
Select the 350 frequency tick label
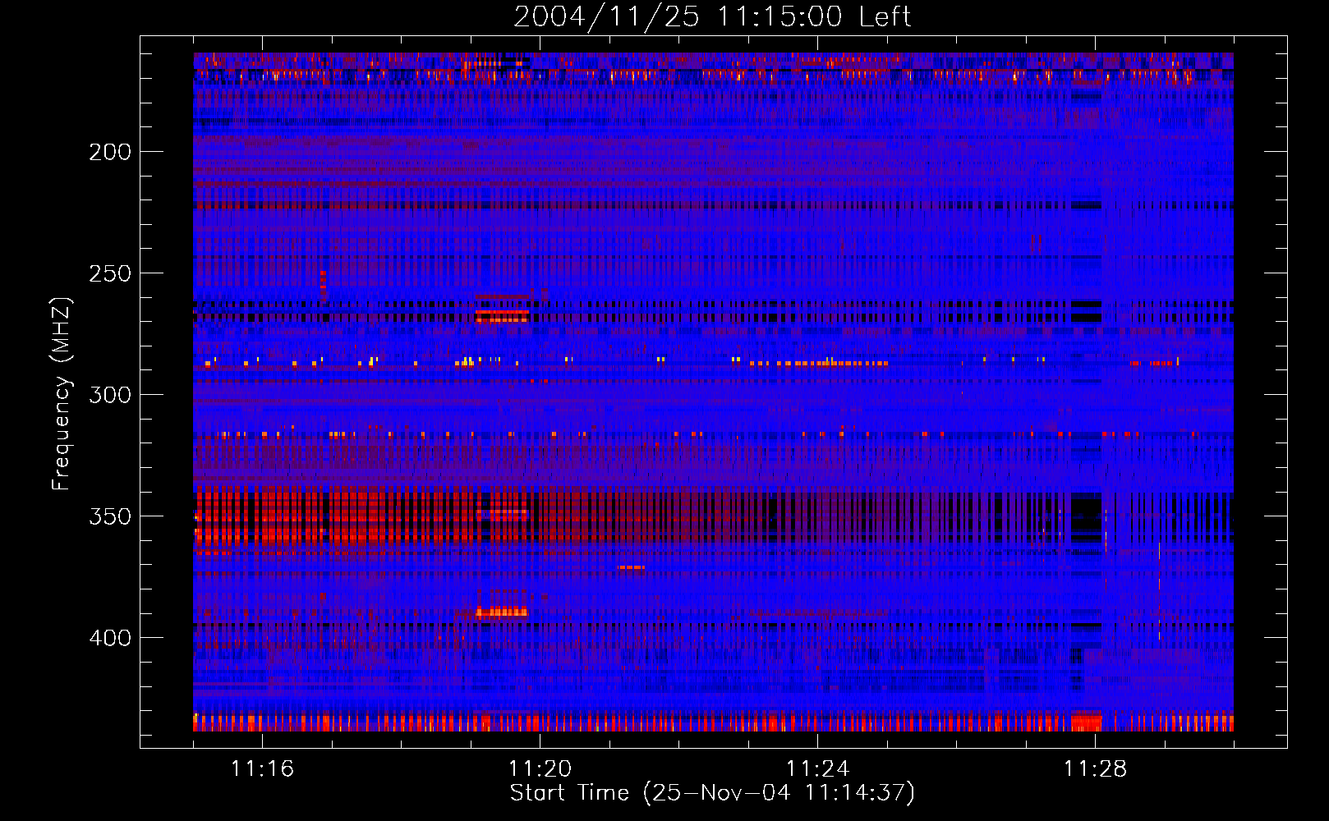coord(110,516)
